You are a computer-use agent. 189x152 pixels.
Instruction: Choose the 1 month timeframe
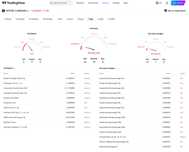[x=111, y=19]
